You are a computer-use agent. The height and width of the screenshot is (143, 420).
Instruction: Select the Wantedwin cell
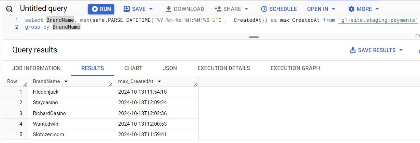coord(70,124)
